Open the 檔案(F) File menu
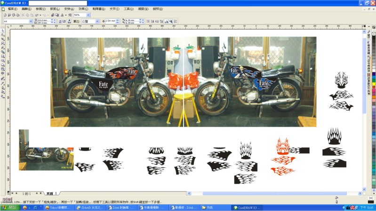The height and width of the screenshot is (211, 376). coord(12,9)
